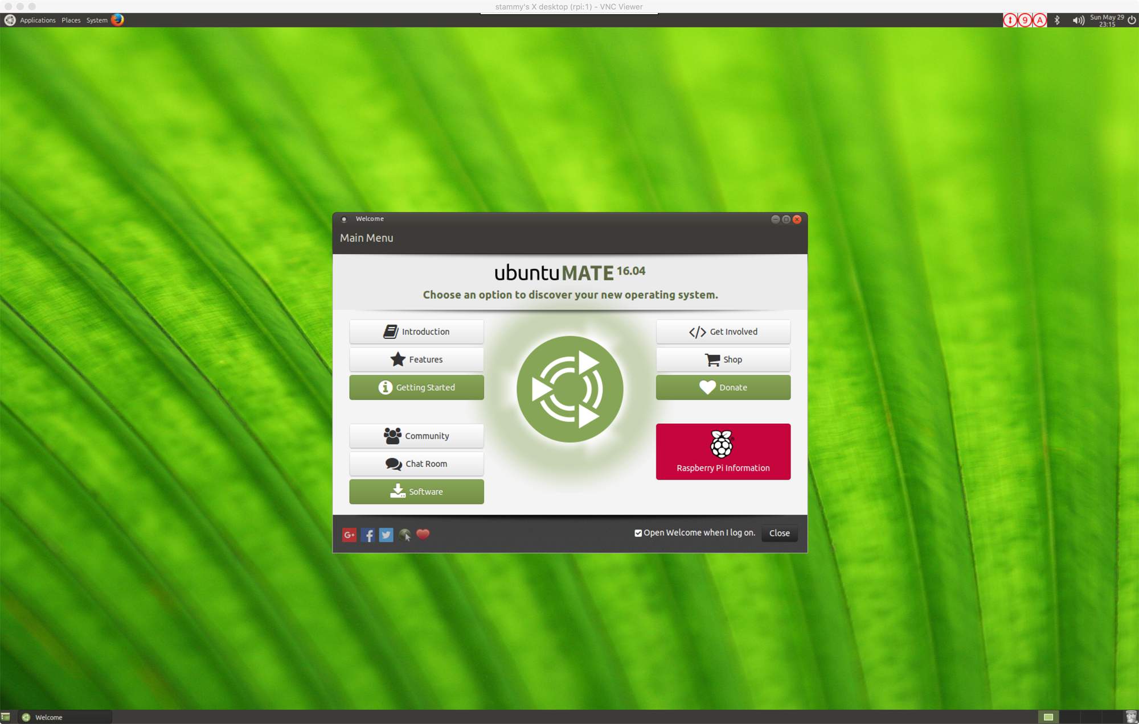
Task: Click the Welcome window title bar icon
Action: click(x=344, y=219)
